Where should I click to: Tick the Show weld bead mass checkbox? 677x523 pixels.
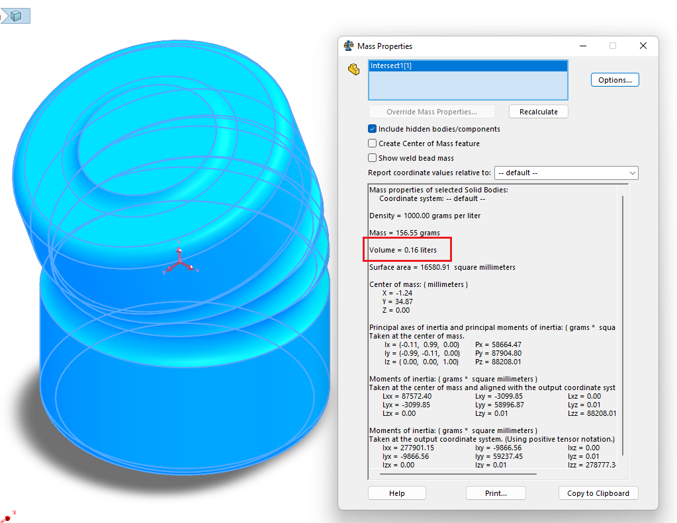372,158
